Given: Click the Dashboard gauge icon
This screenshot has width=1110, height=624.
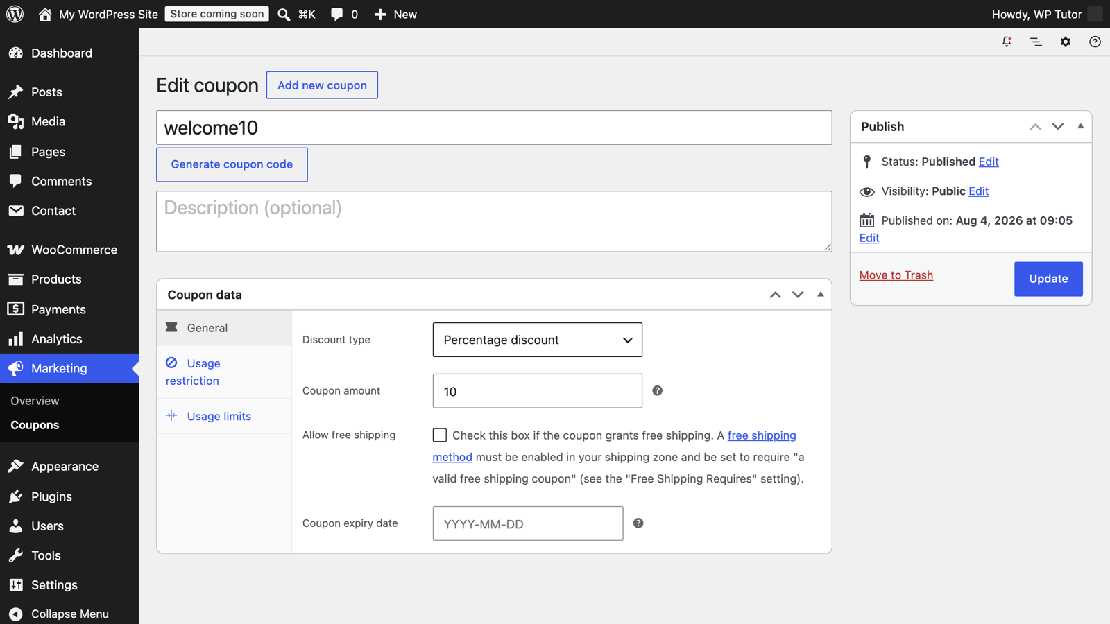Looking at the screenshot, I should [16, 53].
